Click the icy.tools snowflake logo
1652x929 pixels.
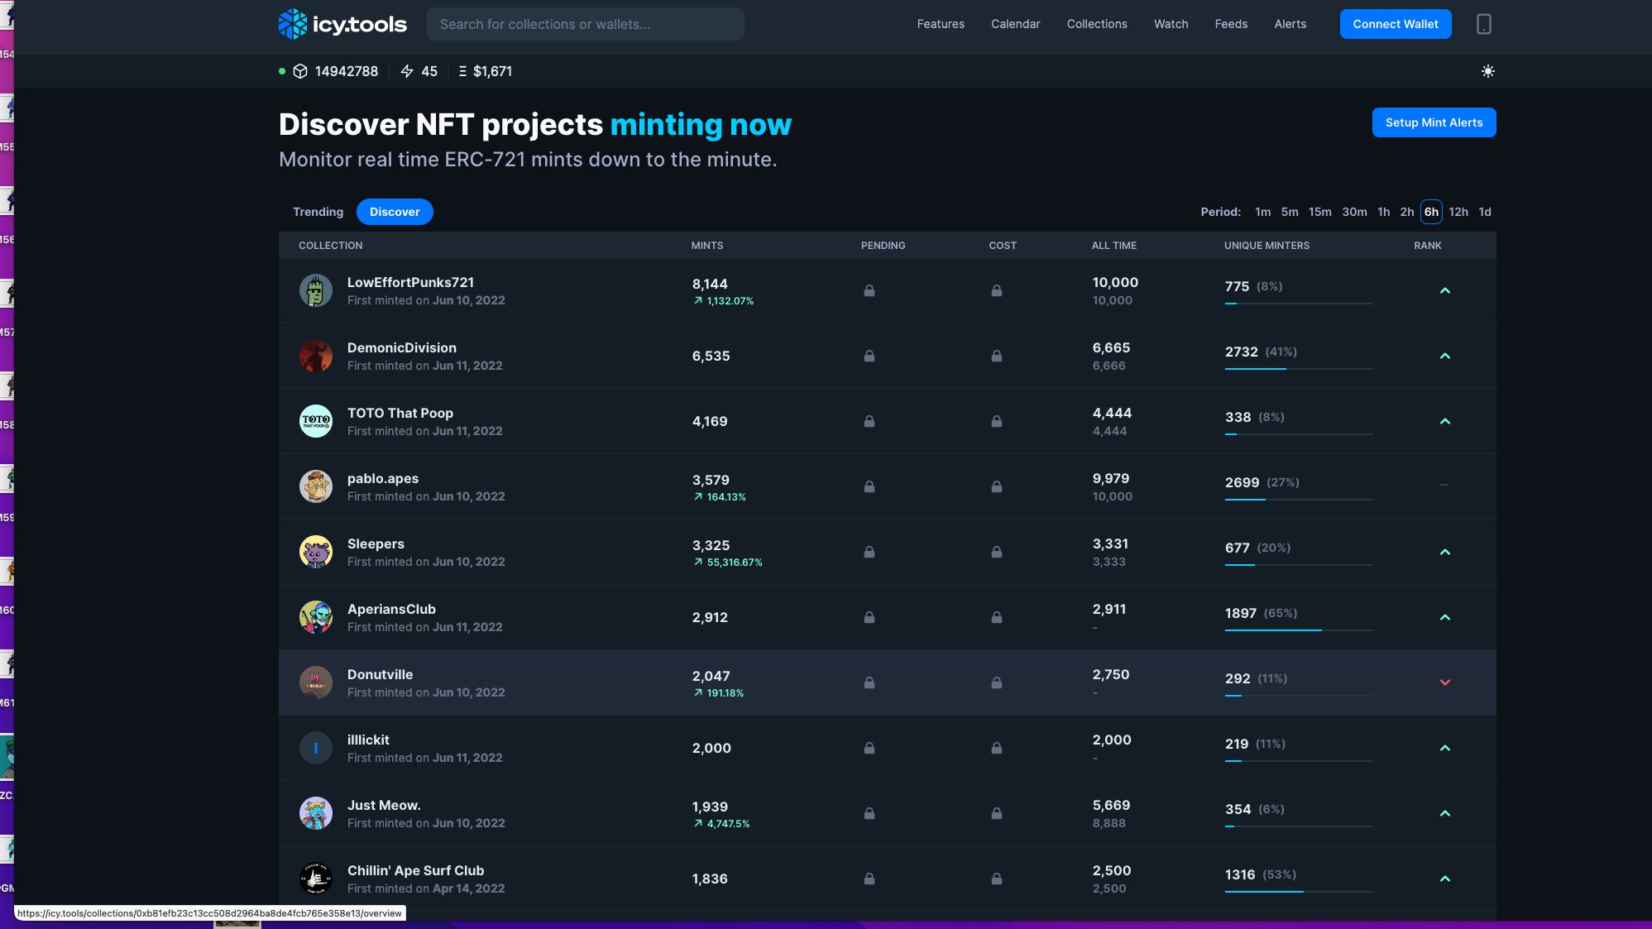tap(293, 24)
